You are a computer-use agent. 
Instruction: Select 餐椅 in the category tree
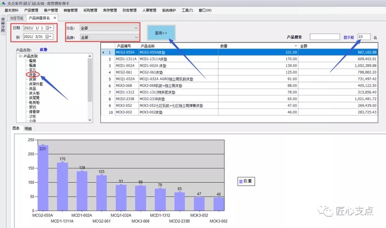[x=33, y=61]
